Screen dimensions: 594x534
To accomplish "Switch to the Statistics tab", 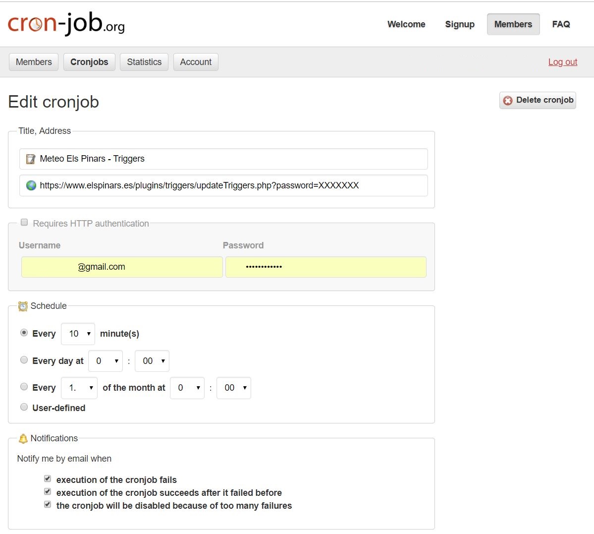I will coord(144,62).
